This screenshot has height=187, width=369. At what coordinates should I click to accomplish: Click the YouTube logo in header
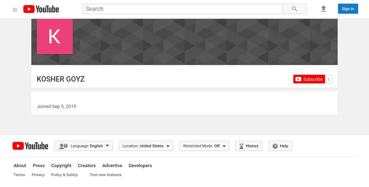[41, 9]
